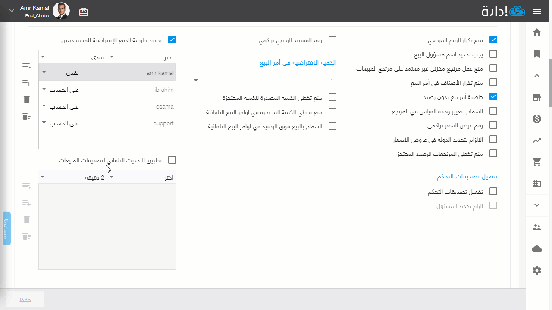Collapse sidebar with the up chevron
Viewport: 552px width, 310px height.
537,76
